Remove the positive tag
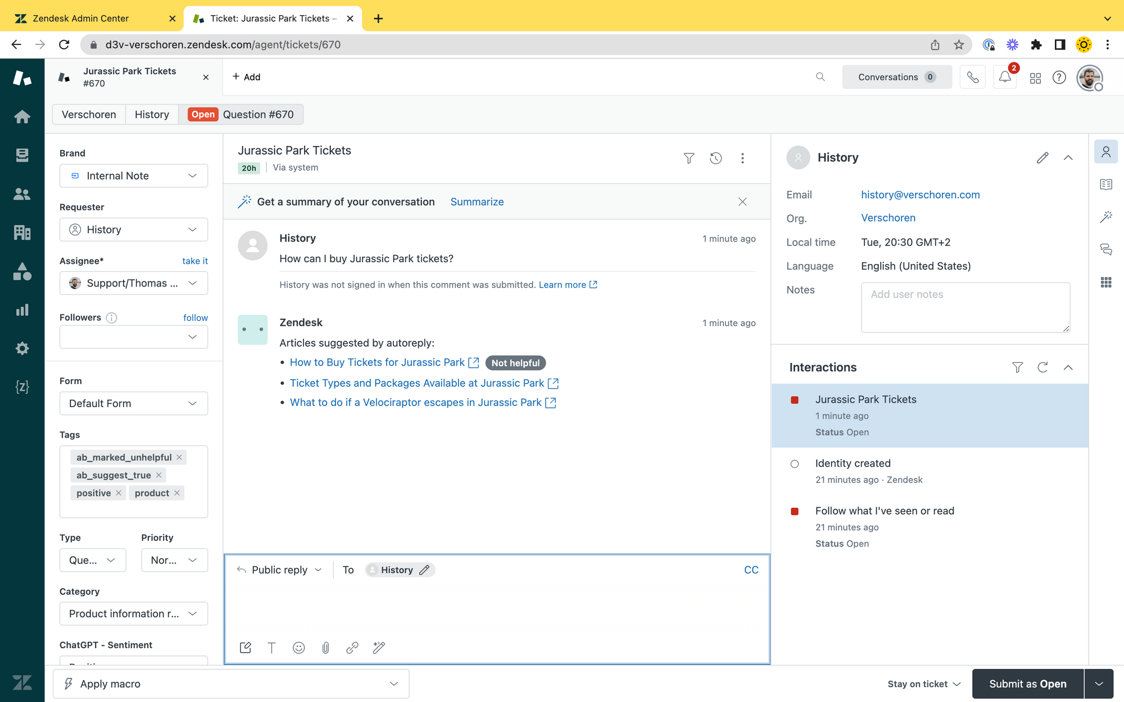Screen dimensions: 1124x702 119,493
